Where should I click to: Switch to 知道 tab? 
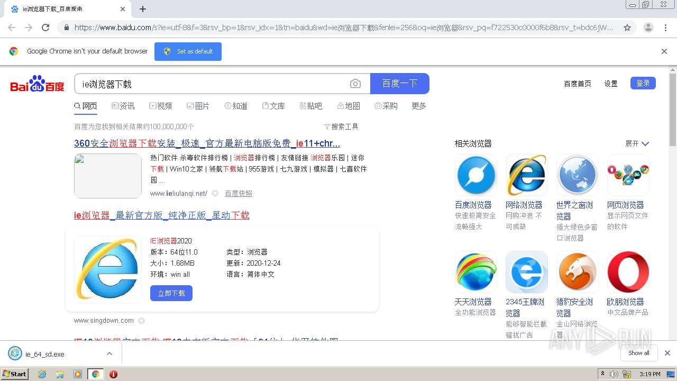[236, 106]
